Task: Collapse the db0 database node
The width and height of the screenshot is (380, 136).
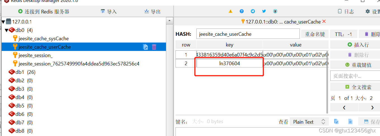Action: (x=6, y=30)
